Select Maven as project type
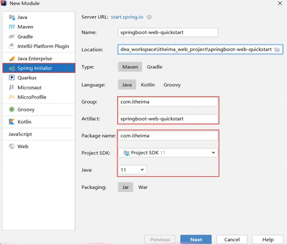The width and height of the screenshot is (287, 245). tap(130, 67)
